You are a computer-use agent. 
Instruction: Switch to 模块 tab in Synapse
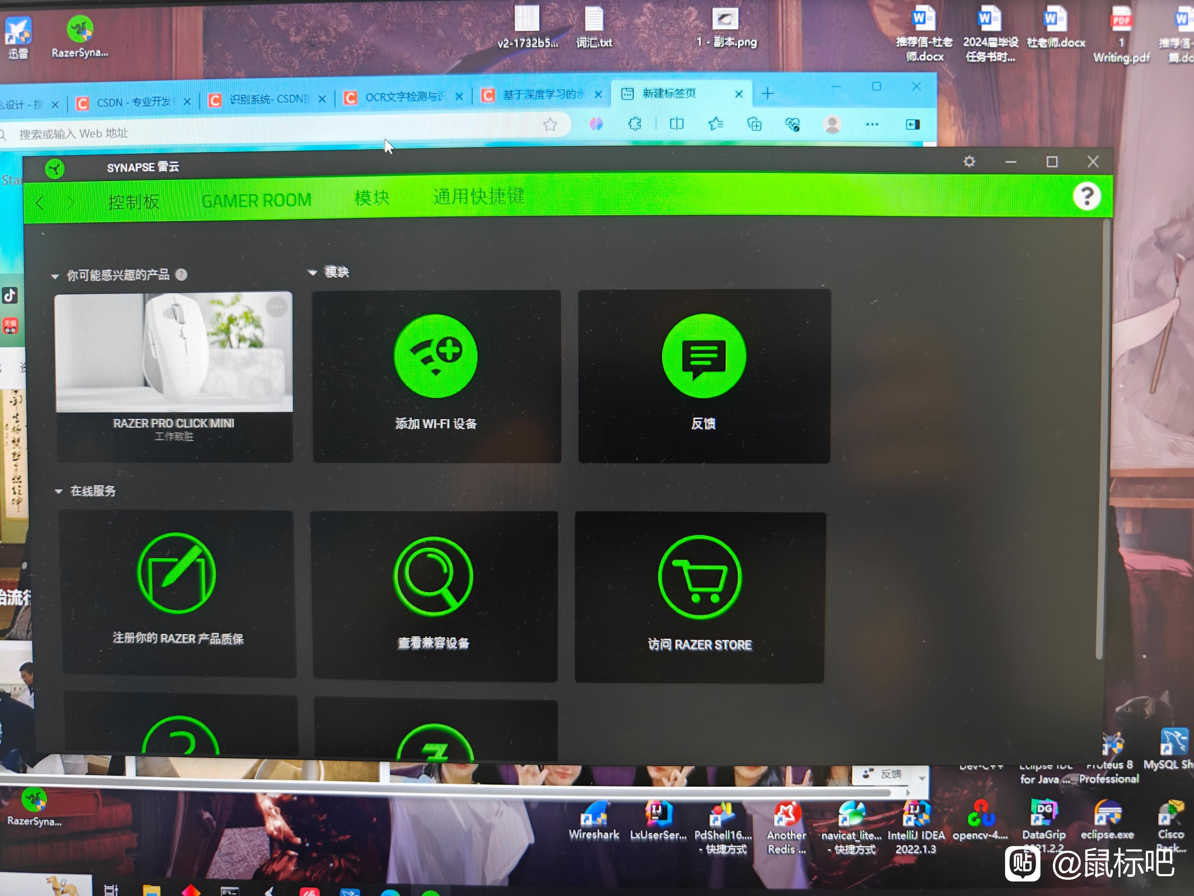372,198
